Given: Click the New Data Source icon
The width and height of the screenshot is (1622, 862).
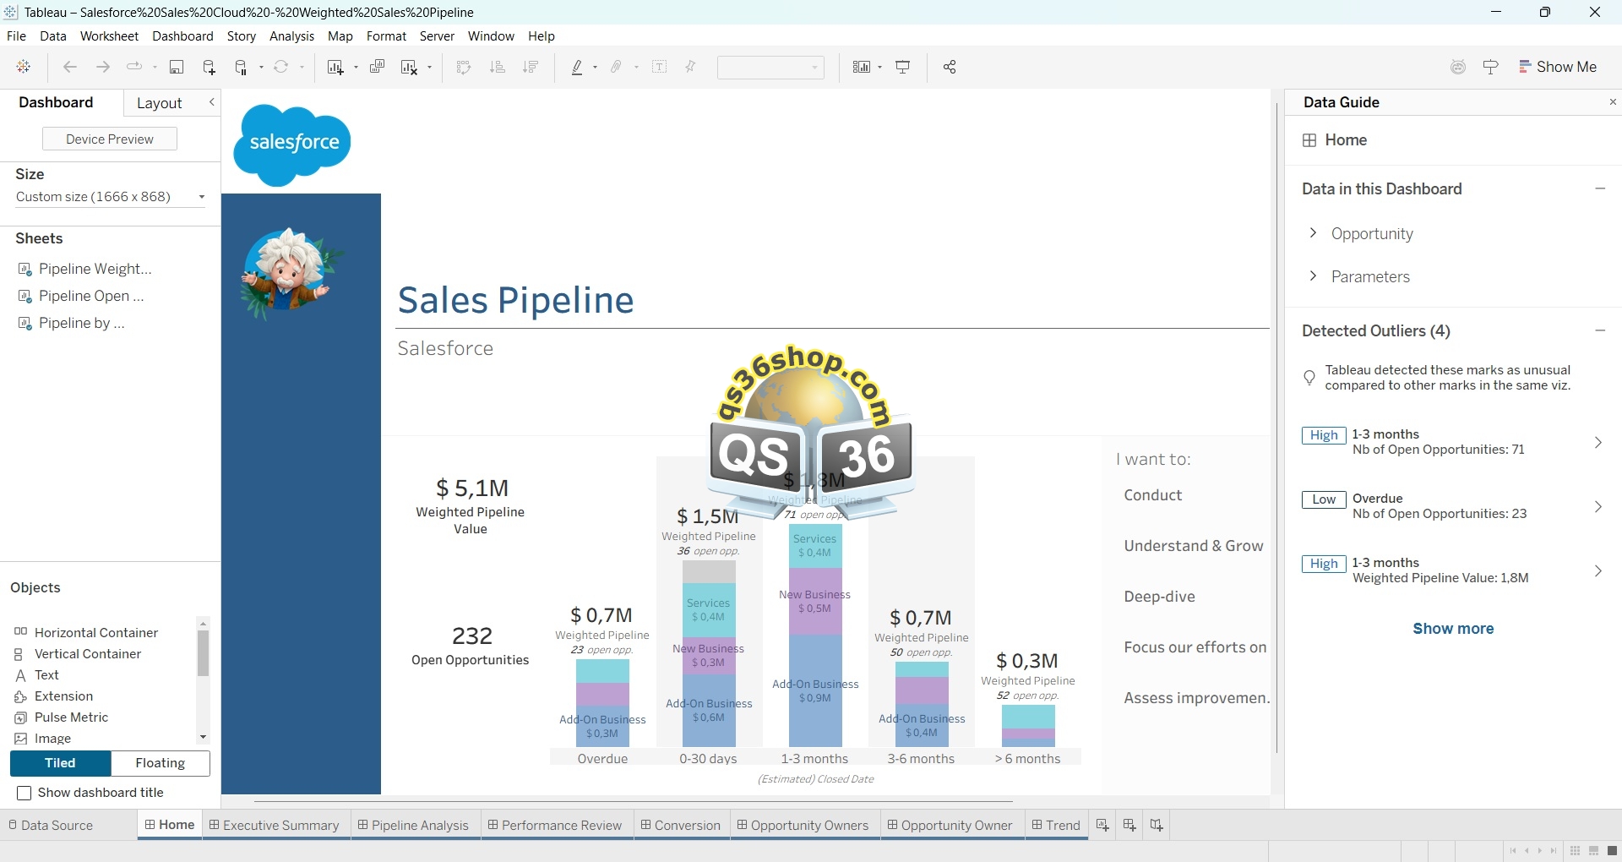Looking at the screenshot, I should click(x=209, y=68).
